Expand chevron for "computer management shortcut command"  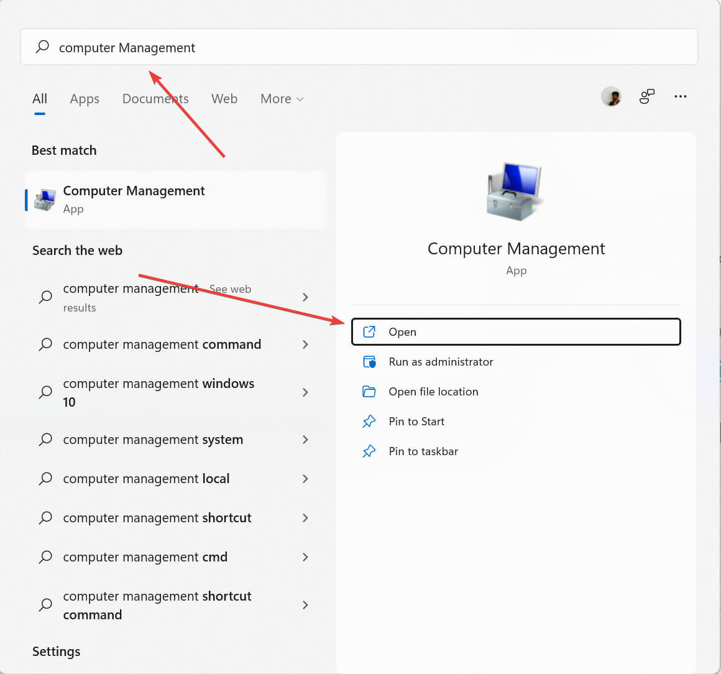[x=305, y=605]
